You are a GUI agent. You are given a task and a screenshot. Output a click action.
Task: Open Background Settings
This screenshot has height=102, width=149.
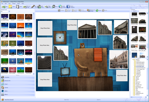point(91,11)
